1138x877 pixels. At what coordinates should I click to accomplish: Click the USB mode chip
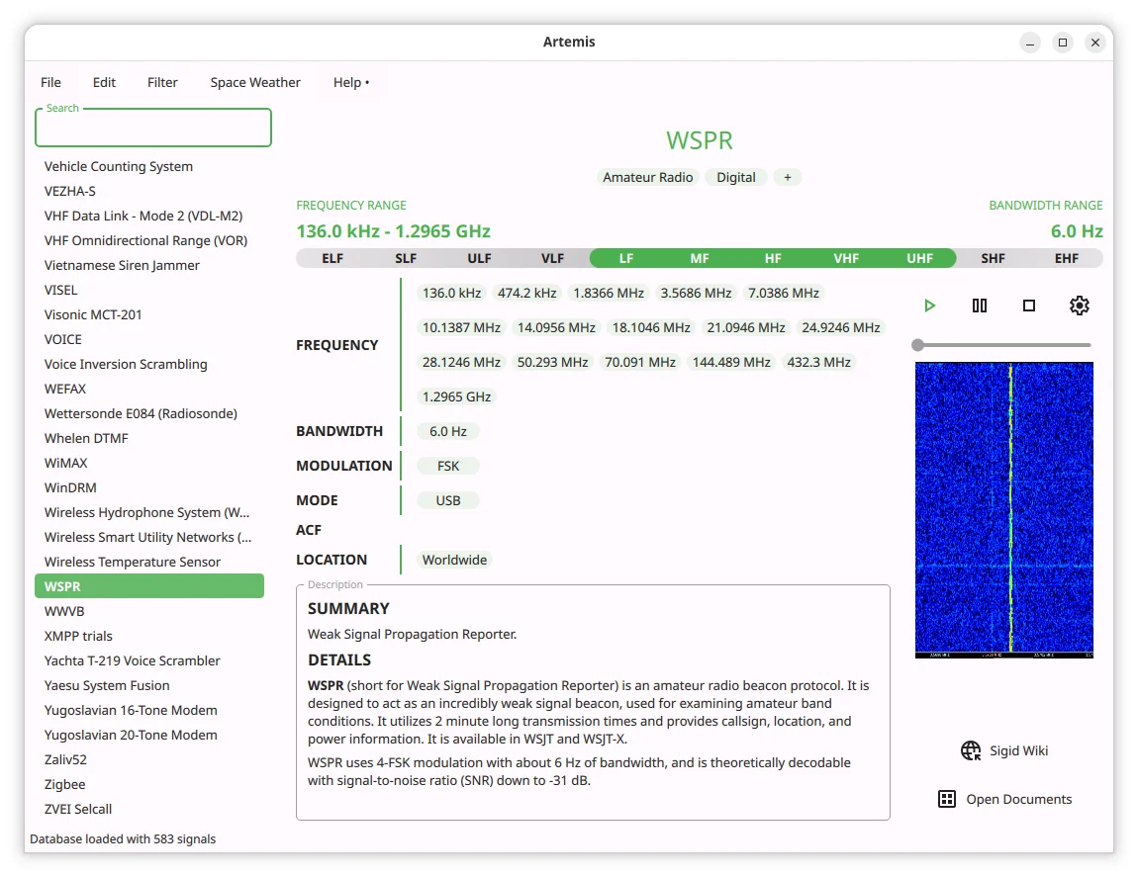click(448, 500)
